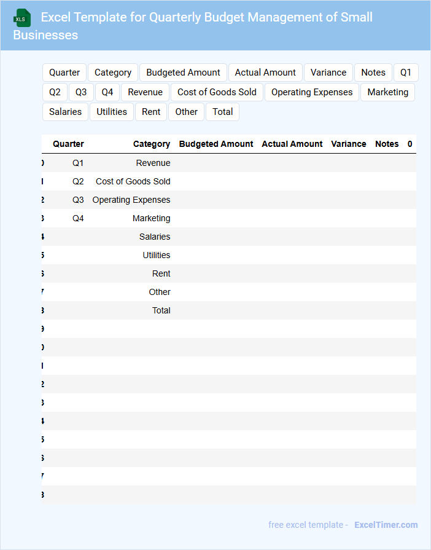Click the Category column header
The width and height of the screenshot is (431, 550).
coord(152,144)
